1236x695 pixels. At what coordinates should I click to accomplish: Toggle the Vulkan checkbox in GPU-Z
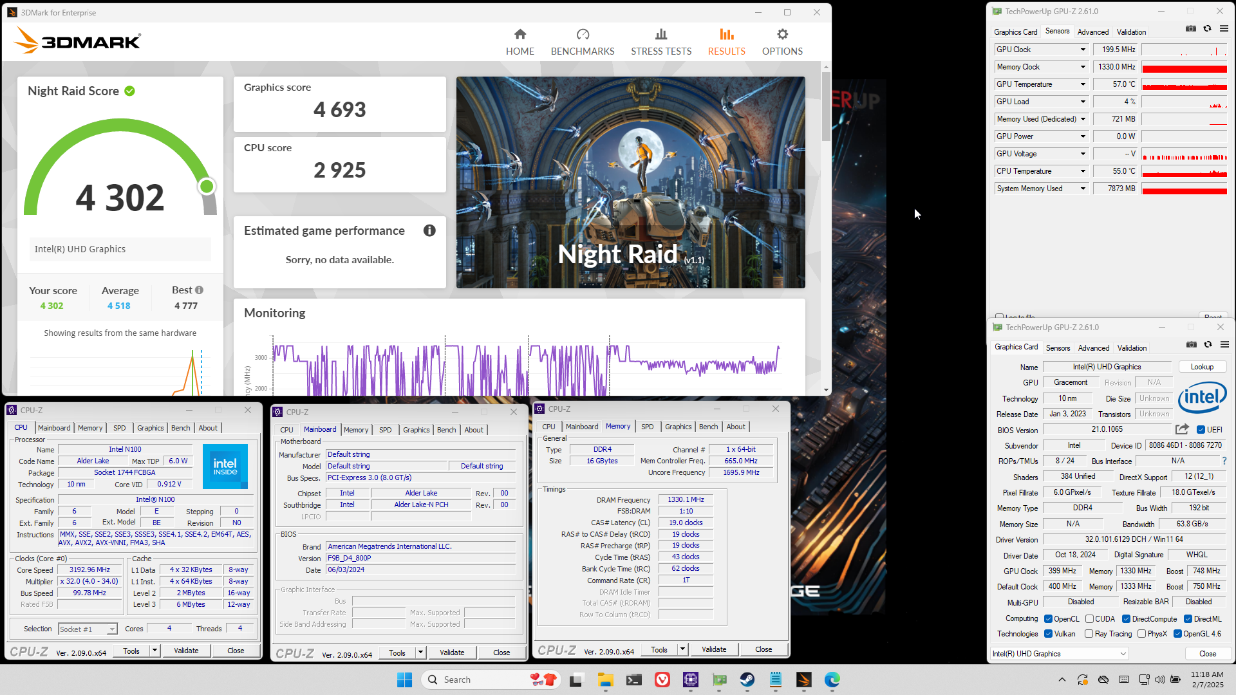coord(1048,634)
